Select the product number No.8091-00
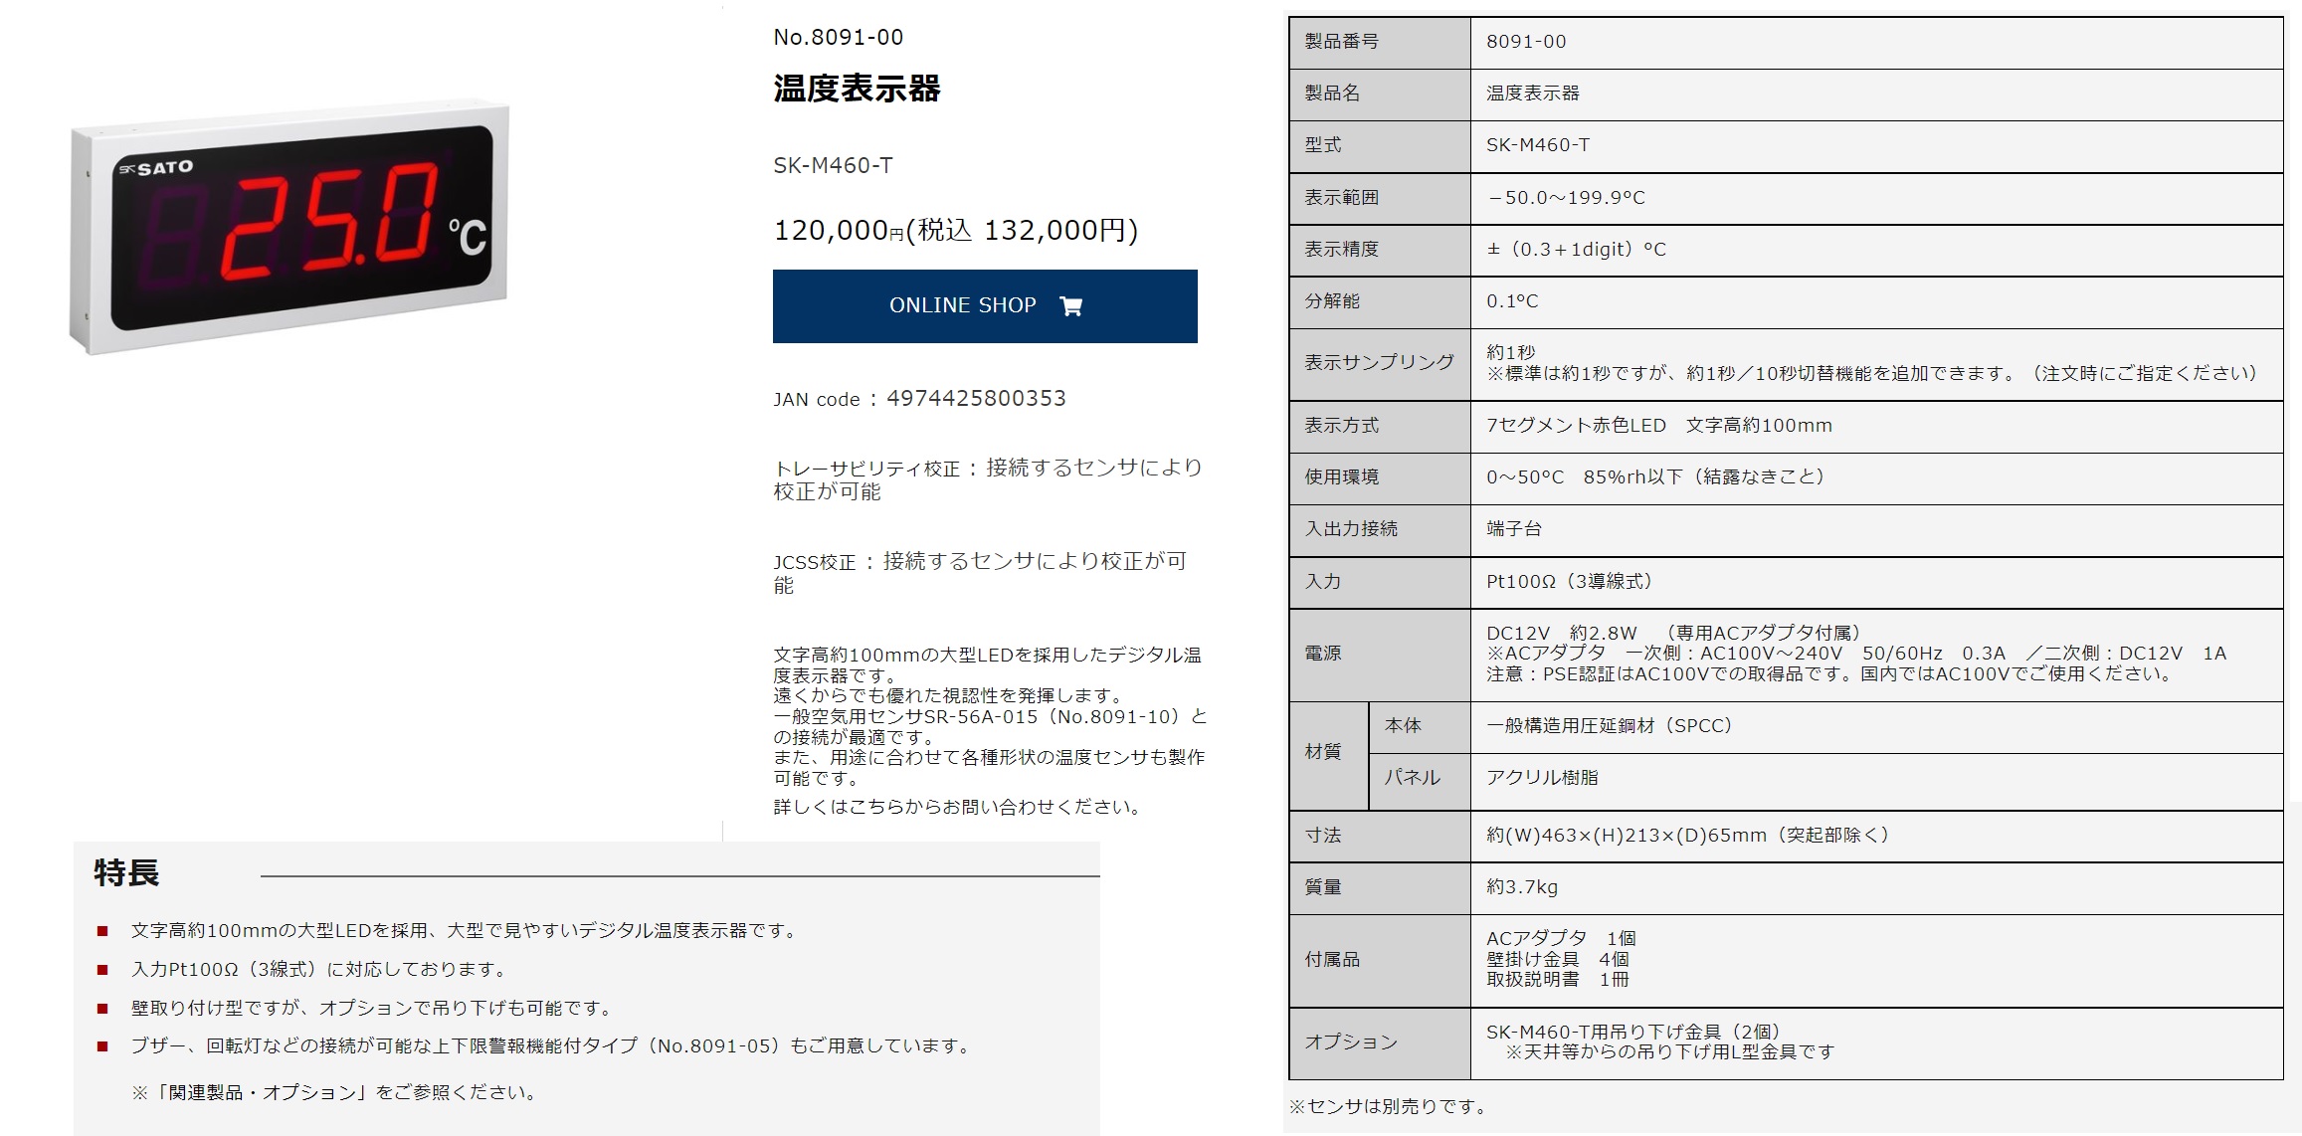Viewport: 2302px width, 1136px height. pyautogui.click(x=839, y=38)
